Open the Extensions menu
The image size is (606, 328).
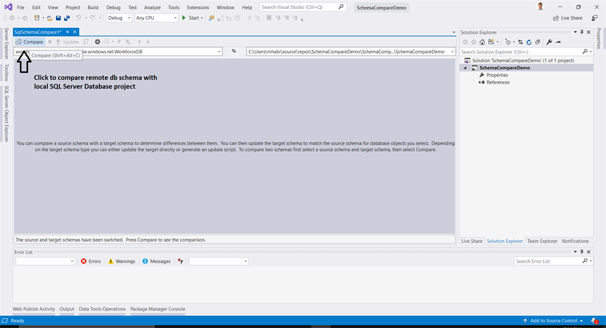click(x=198, y=7)
